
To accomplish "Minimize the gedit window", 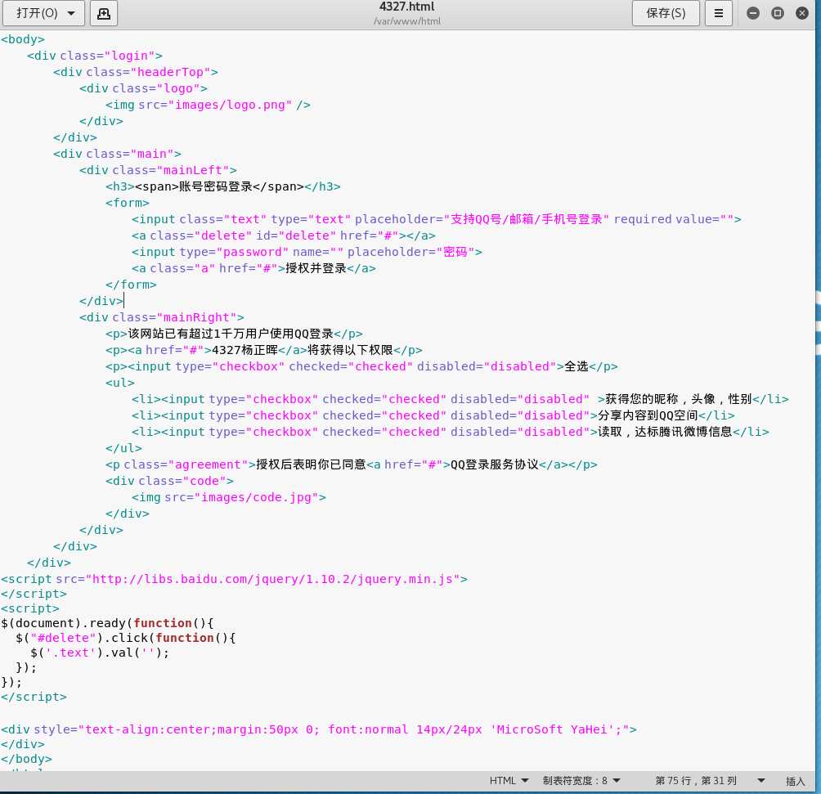I will [753, 13].
